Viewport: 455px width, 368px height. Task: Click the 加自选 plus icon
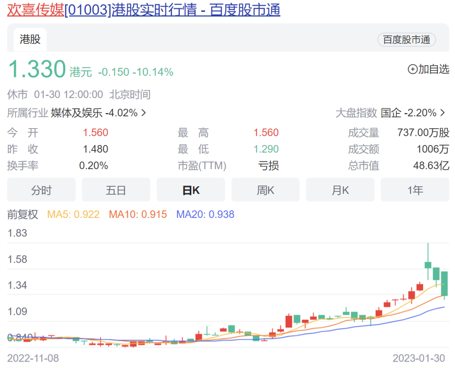[412, 69]
